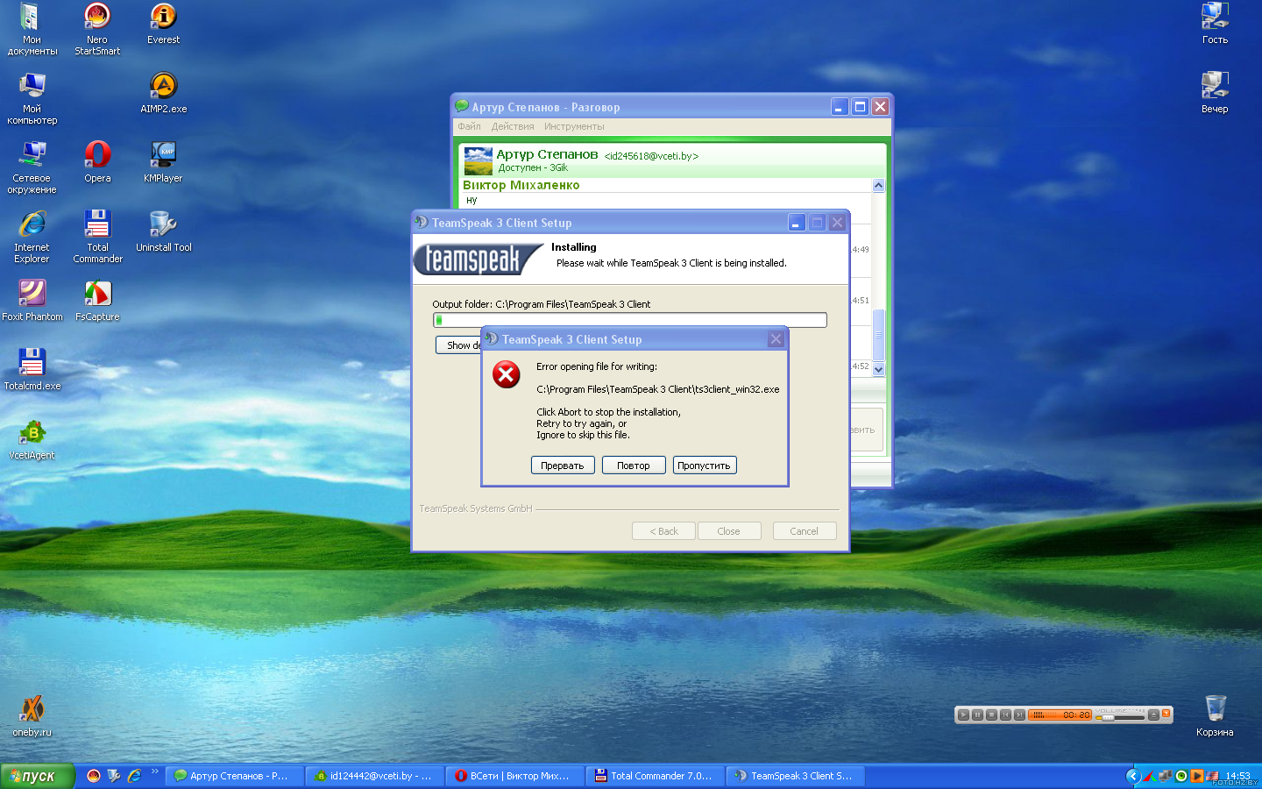Select the Total Commander desktop icon

97,237
